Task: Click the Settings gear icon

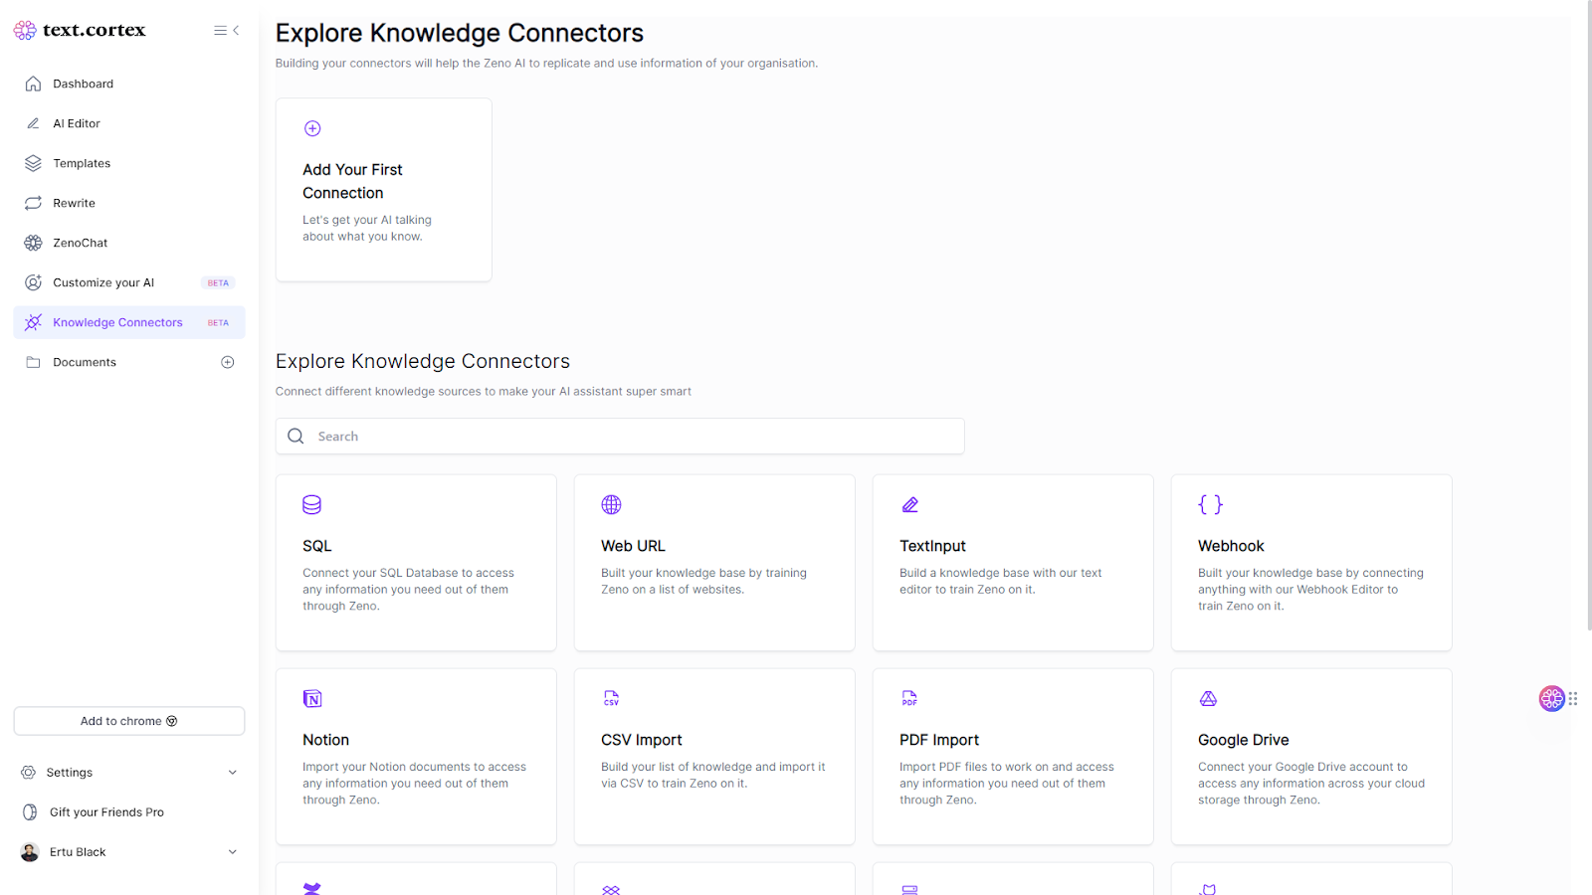Action: tap(28, 773)
